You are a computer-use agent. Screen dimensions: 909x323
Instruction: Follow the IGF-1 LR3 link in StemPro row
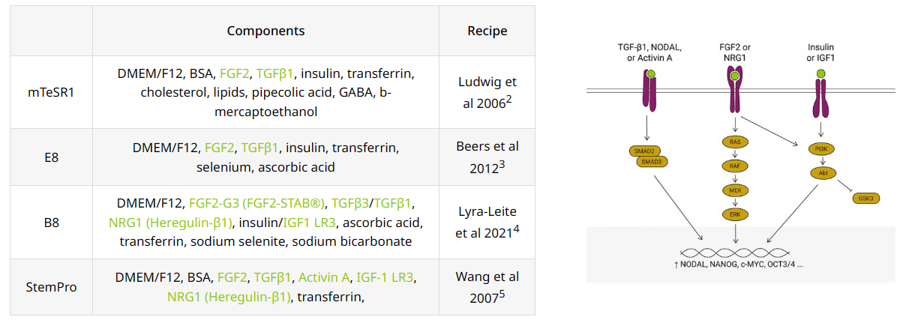pyautogui.click(x=385, y=277)
